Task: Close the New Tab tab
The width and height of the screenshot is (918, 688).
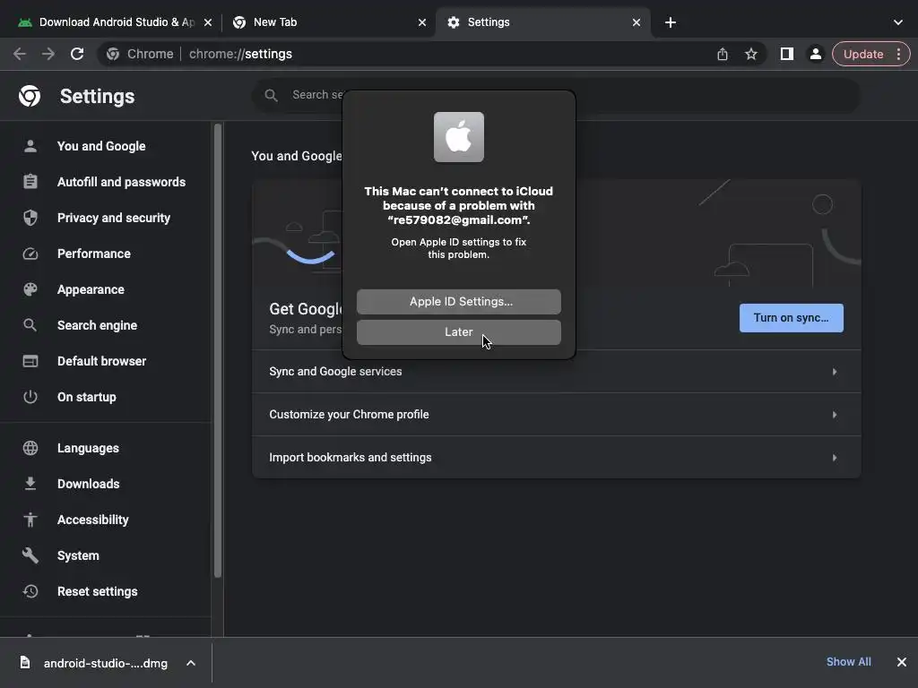Action: (422, 22)
